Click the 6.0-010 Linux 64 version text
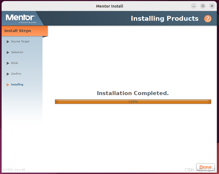219x174 pixels. tap(14, 169)
